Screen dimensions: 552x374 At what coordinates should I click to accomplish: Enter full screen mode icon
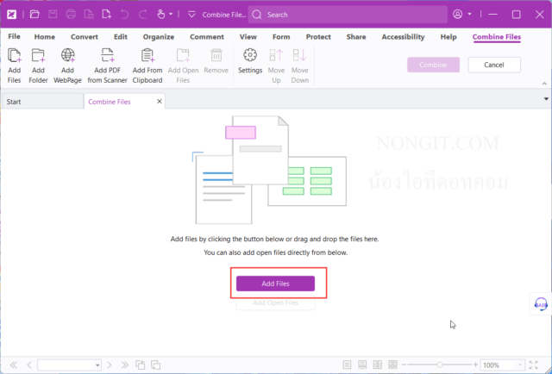pyautogui.click(x=533, y=365)
